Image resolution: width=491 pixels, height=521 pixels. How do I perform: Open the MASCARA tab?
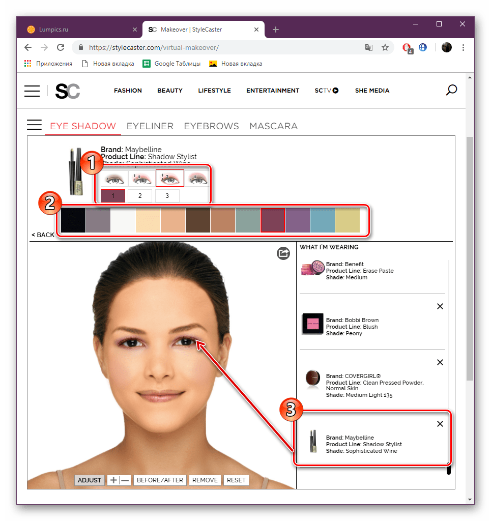(273, 126)
